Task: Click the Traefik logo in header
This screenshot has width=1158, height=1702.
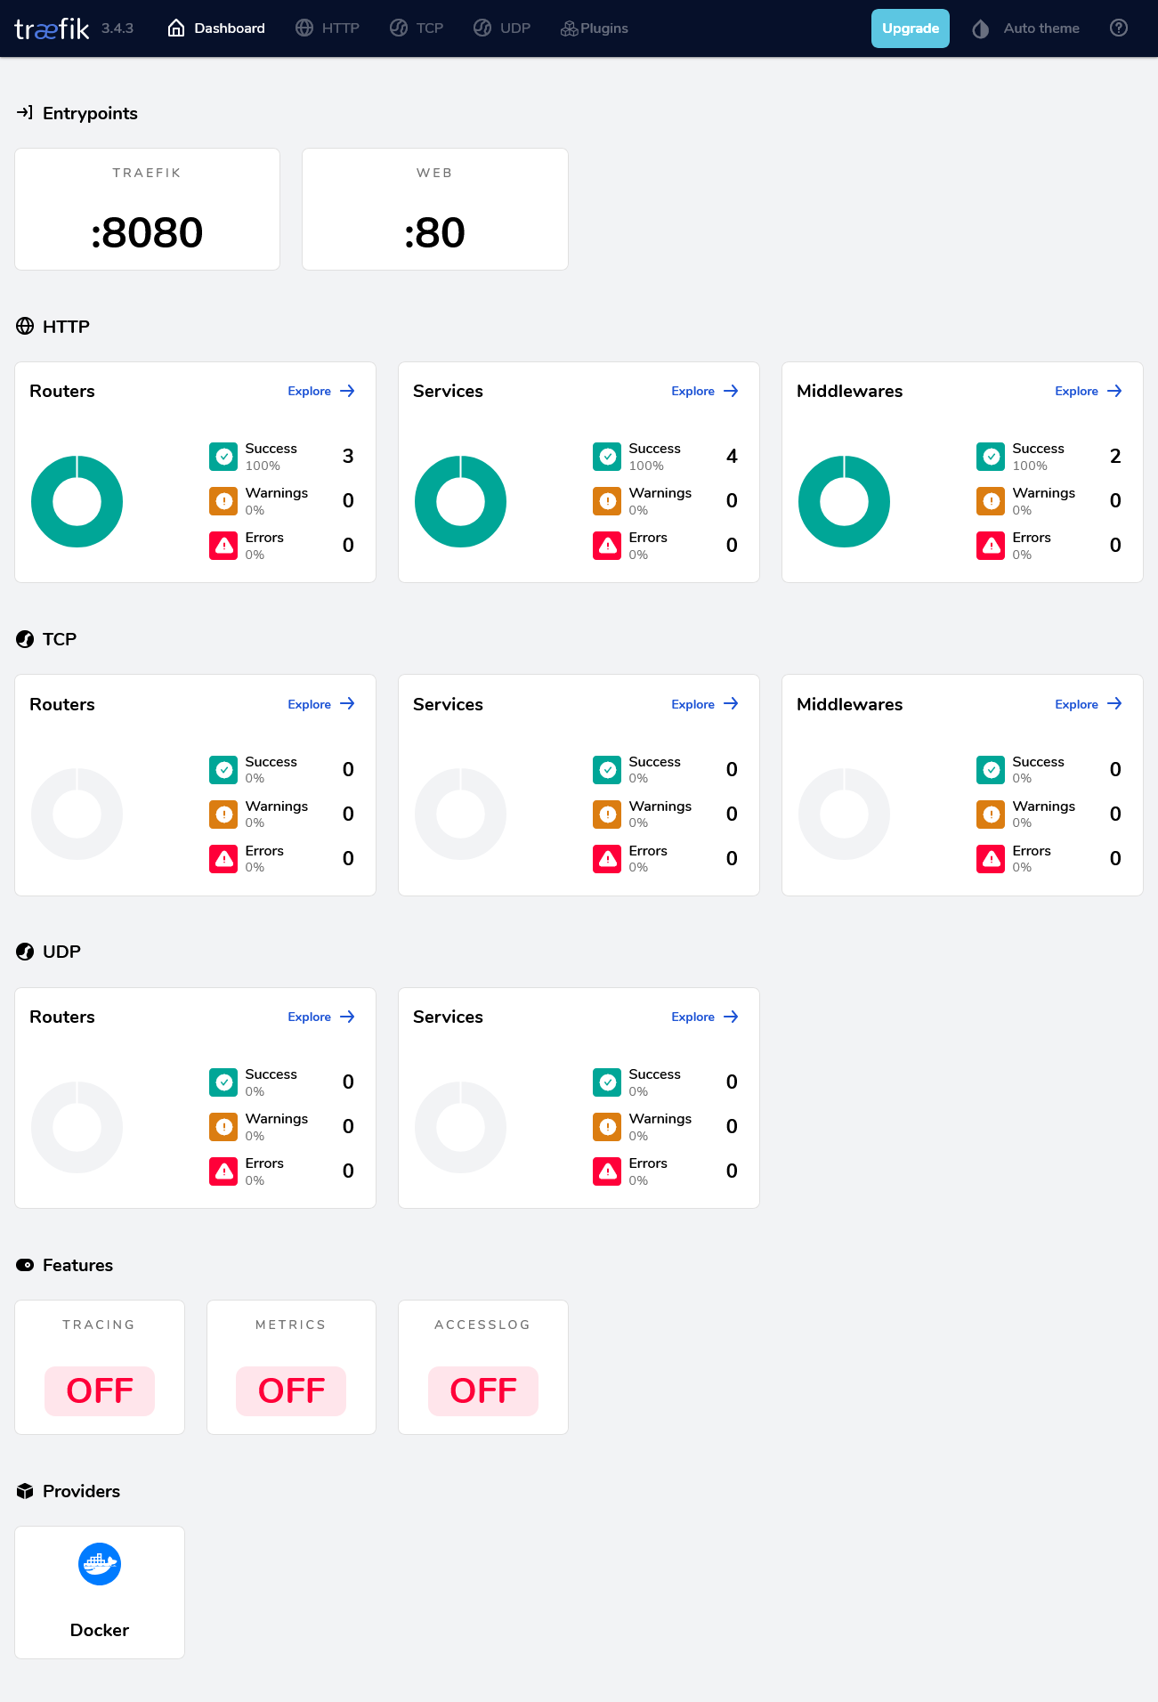Action: tap(52, 29)
